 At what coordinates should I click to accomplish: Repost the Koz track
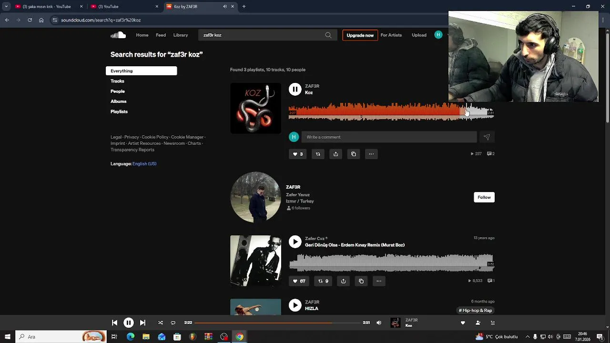pos(318,154)
